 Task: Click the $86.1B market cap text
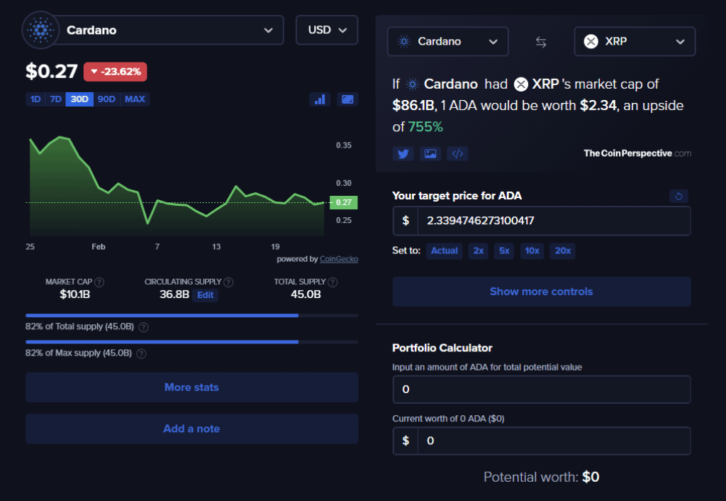[x=413, y=106]
